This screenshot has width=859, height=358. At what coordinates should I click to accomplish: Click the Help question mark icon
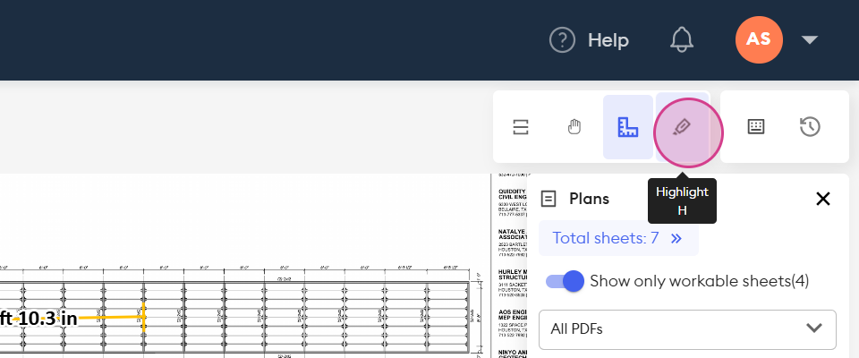562,40
